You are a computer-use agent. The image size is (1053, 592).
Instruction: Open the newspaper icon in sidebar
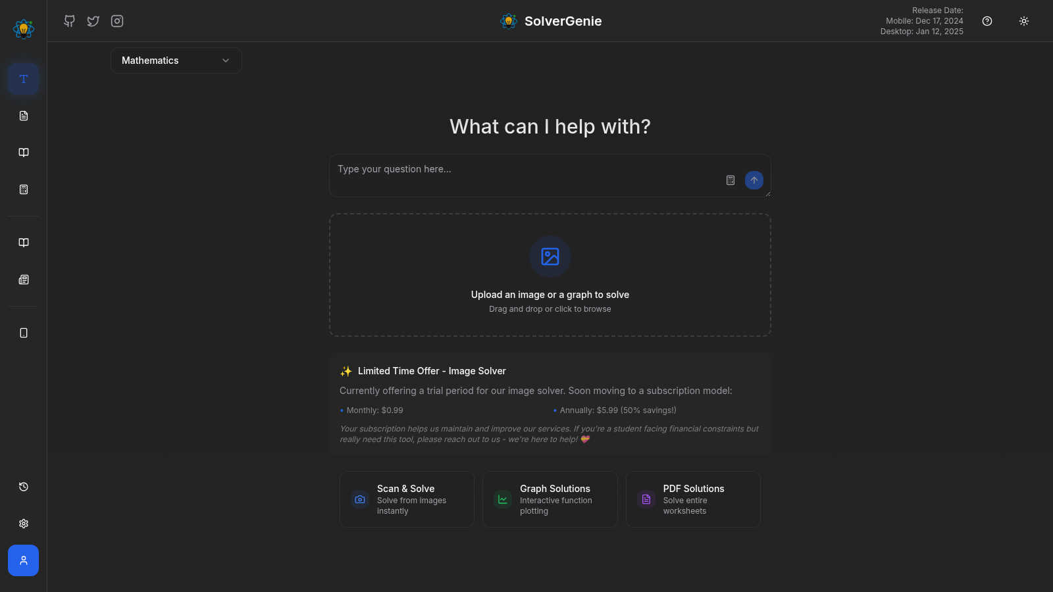click(24, 280)
